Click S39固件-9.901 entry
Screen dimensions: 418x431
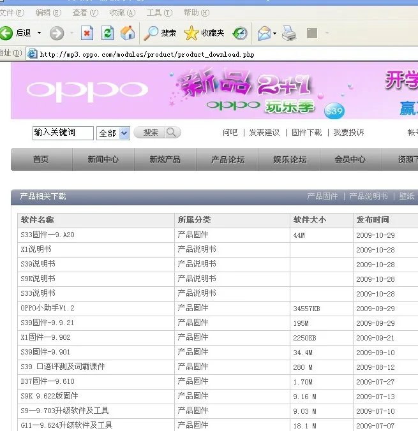tap(45, 352)
